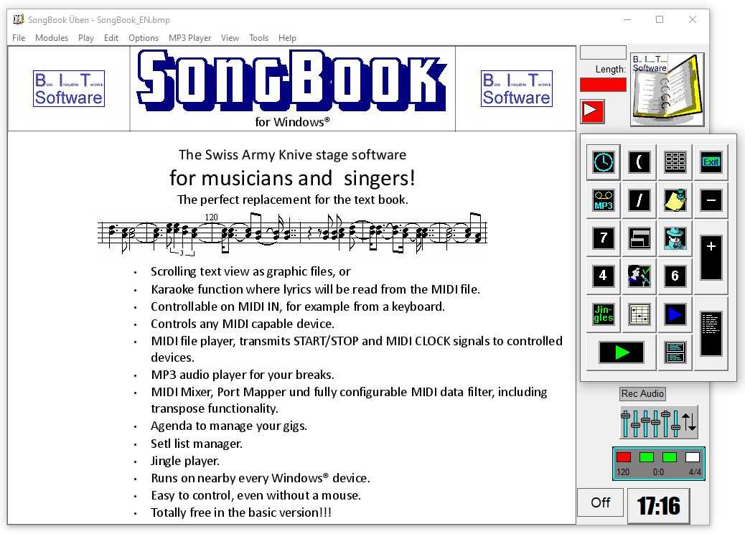
Task: Click the wide green play button
Action: (x=622, y=352)
